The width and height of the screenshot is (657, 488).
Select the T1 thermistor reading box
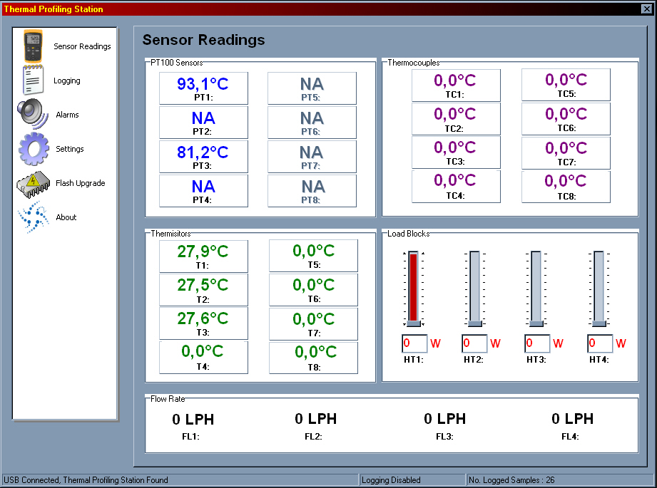coord(203,256)
